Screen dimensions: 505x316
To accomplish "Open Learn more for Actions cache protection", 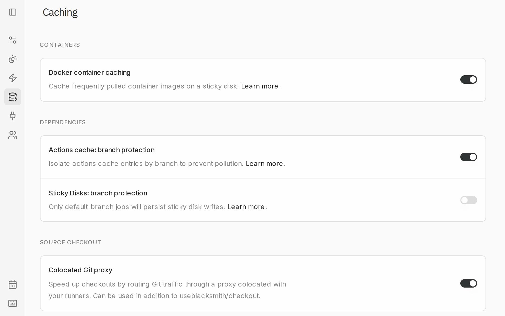I will pos(264,164).
